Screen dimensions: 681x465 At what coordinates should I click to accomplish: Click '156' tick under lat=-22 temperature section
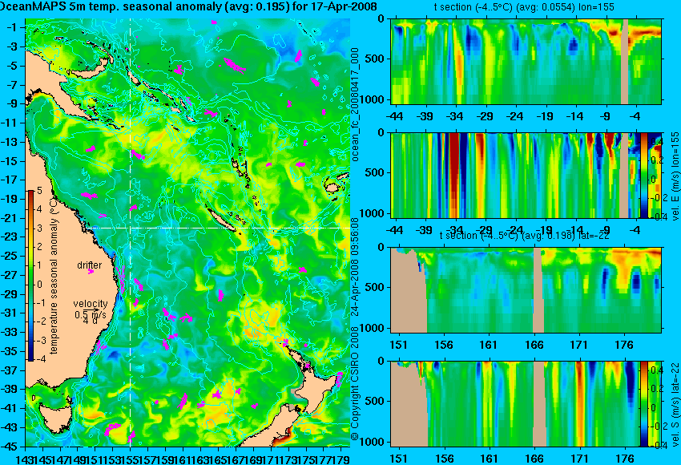pyautogui.click(x=444, y=345)
